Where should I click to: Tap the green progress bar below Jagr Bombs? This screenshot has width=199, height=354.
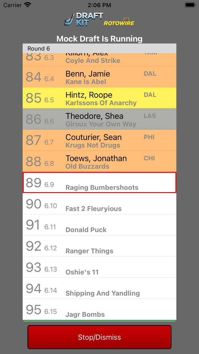[x=99, y=320]
